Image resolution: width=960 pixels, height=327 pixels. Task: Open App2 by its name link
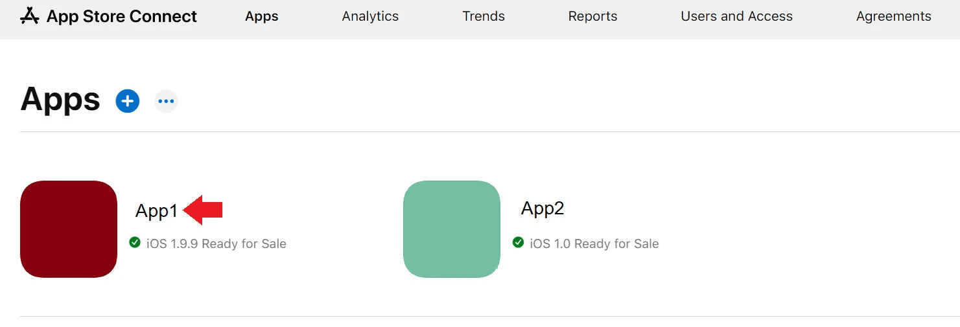543,209
